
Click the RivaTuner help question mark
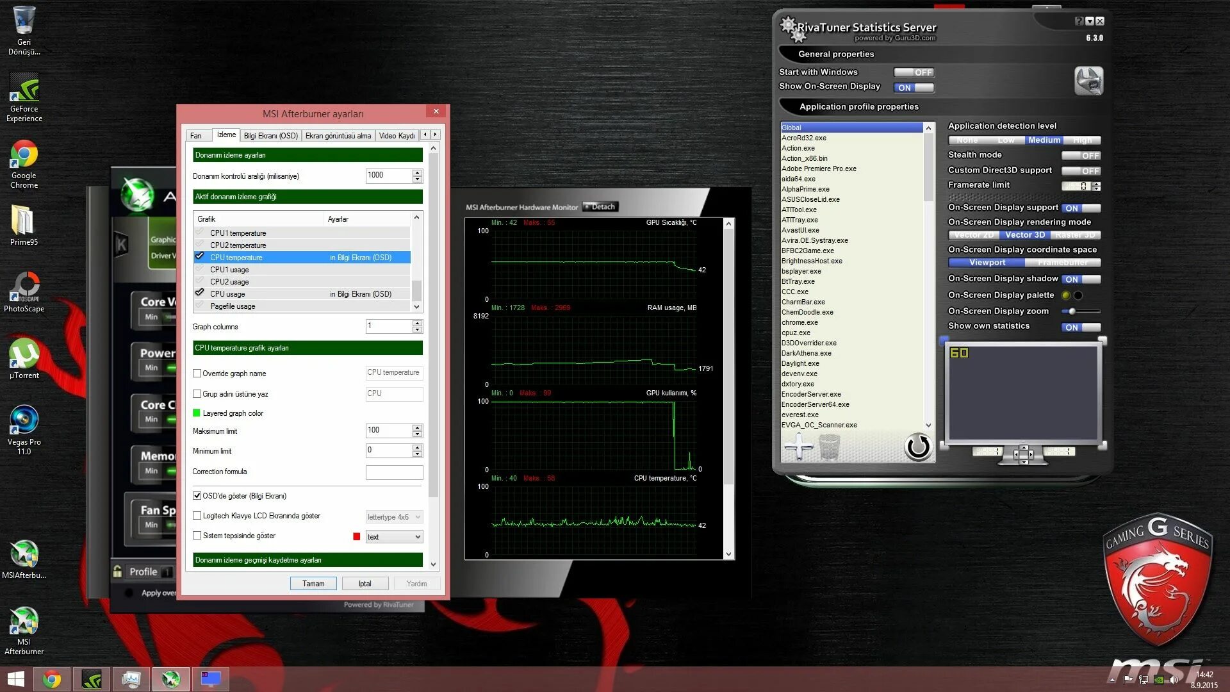(1079, 21)
